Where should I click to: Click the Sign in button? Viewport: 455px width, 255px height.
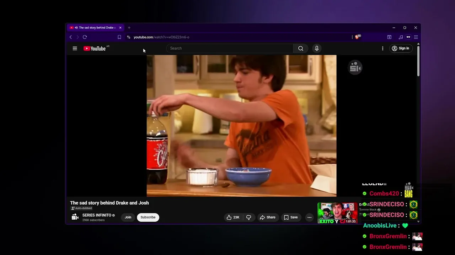tap(400, 49)
